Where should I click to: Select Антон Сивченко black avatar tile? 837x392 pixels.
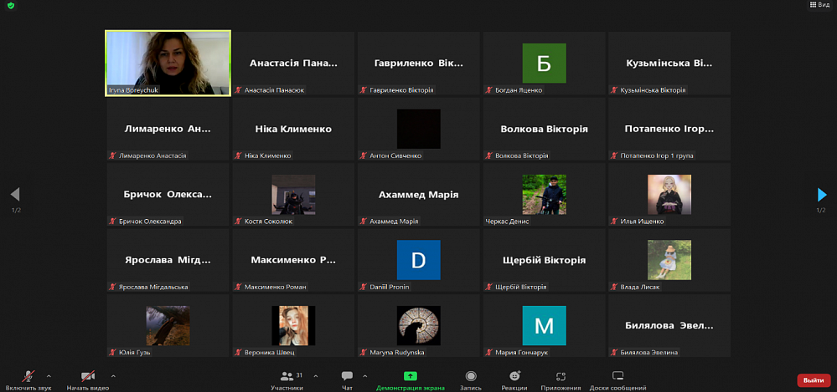tap(419, 129)
